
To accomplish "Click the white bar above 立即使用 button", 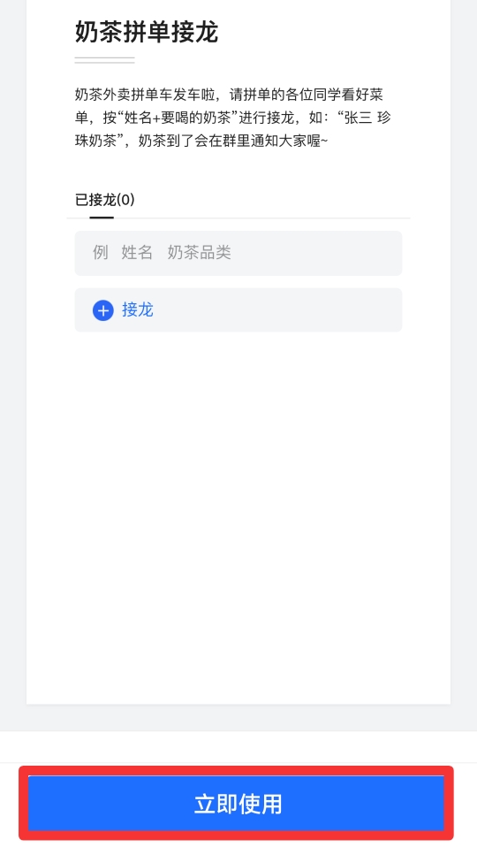I will 238,747.
